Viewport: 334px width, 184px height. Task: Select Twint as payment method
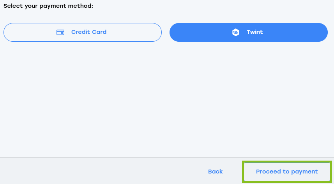pos(249,32)
